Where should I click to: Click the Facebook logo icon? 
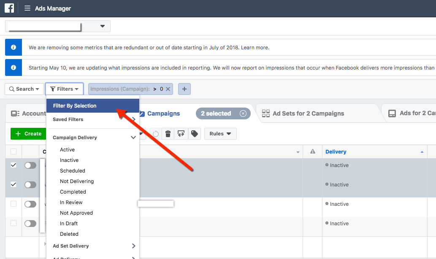[x=9, y=8]
